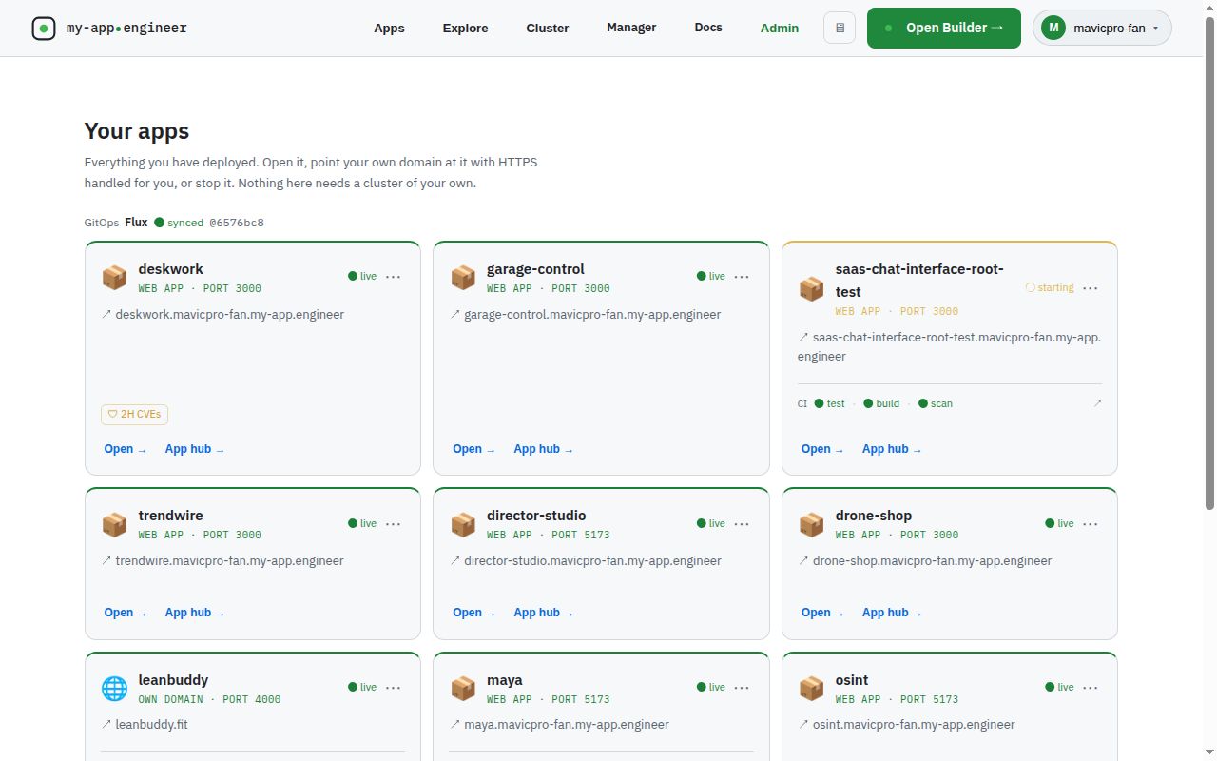Image resolution: width=1217 pixels, height=761 pixels.
Task: Open the director-studio app link
Action: point(473,613)
